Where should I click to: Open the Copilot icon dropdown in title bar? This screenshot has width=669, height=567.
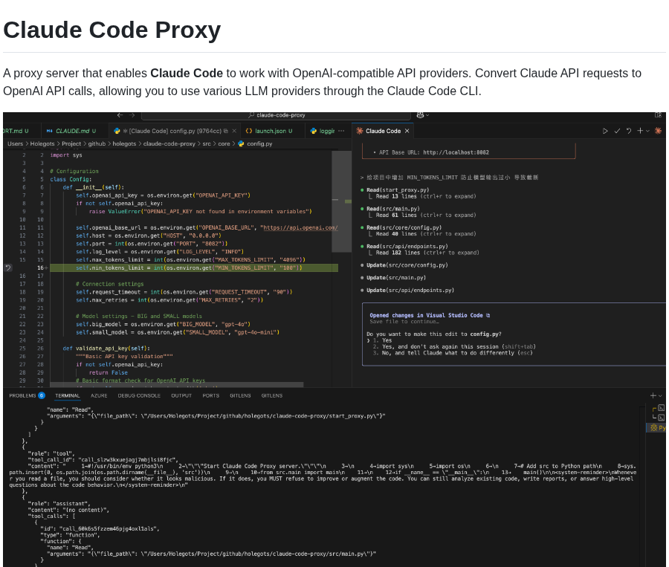click(422, 115)
